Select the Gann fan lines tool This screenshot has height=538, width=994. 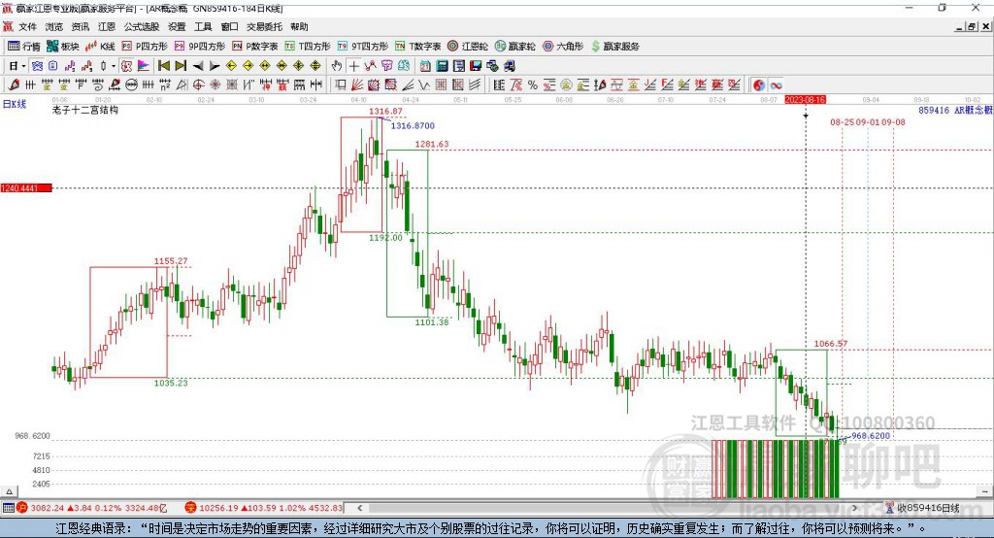(x=357, y=85)
